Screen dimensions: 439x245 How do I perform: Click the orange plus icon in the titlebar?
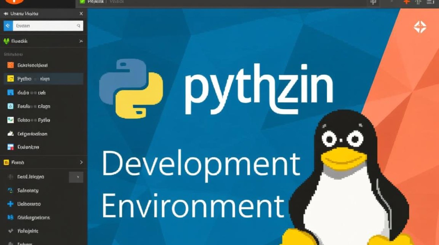(406, 2)
